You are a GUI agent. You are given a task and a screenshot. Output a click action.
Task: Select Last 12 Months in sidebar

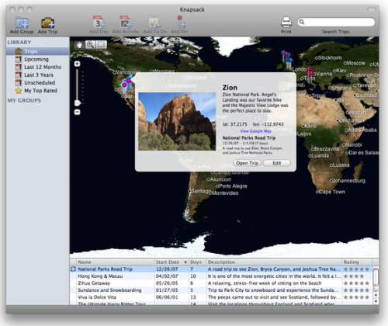[x=38, y=67]
